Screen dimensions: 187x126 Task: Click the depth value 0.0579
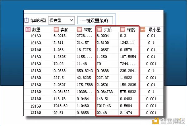(126, 50)
